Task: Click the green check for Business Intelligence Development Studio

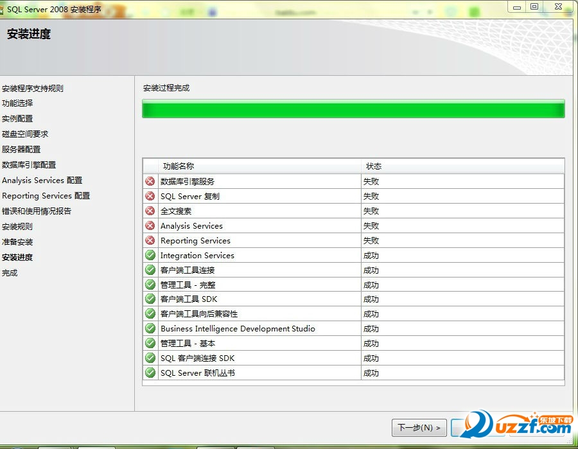Action: (x=150, y=328)
